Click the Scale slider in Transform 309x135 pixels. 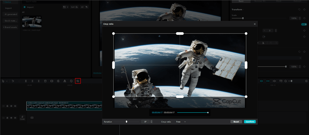[260, 18]
